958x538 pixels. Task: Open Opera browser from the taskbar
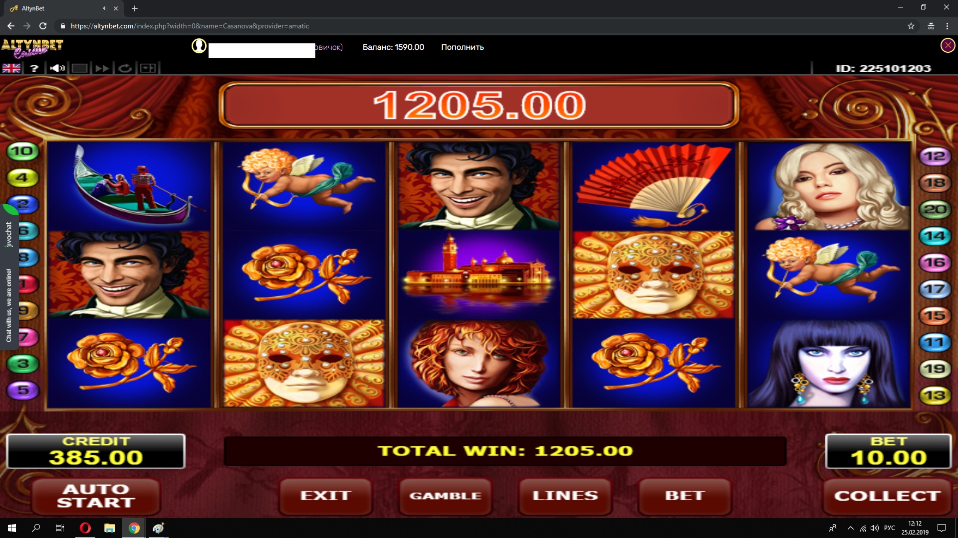[85, 528]
